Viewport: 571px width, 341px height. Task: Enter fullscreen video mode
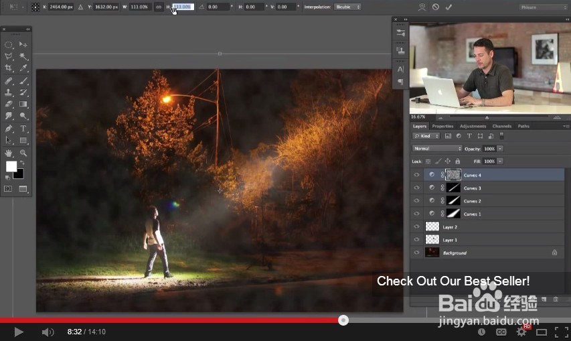pos(561,332)
